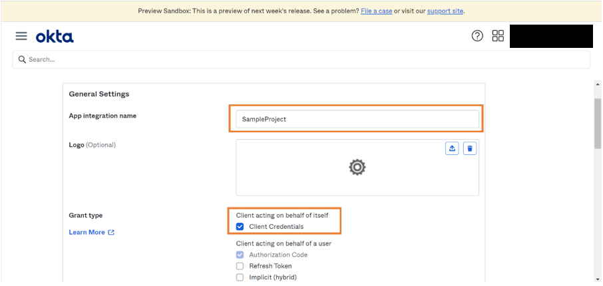Open the help question mark icon
Viewport: 603px width, 286px height.
477,36
